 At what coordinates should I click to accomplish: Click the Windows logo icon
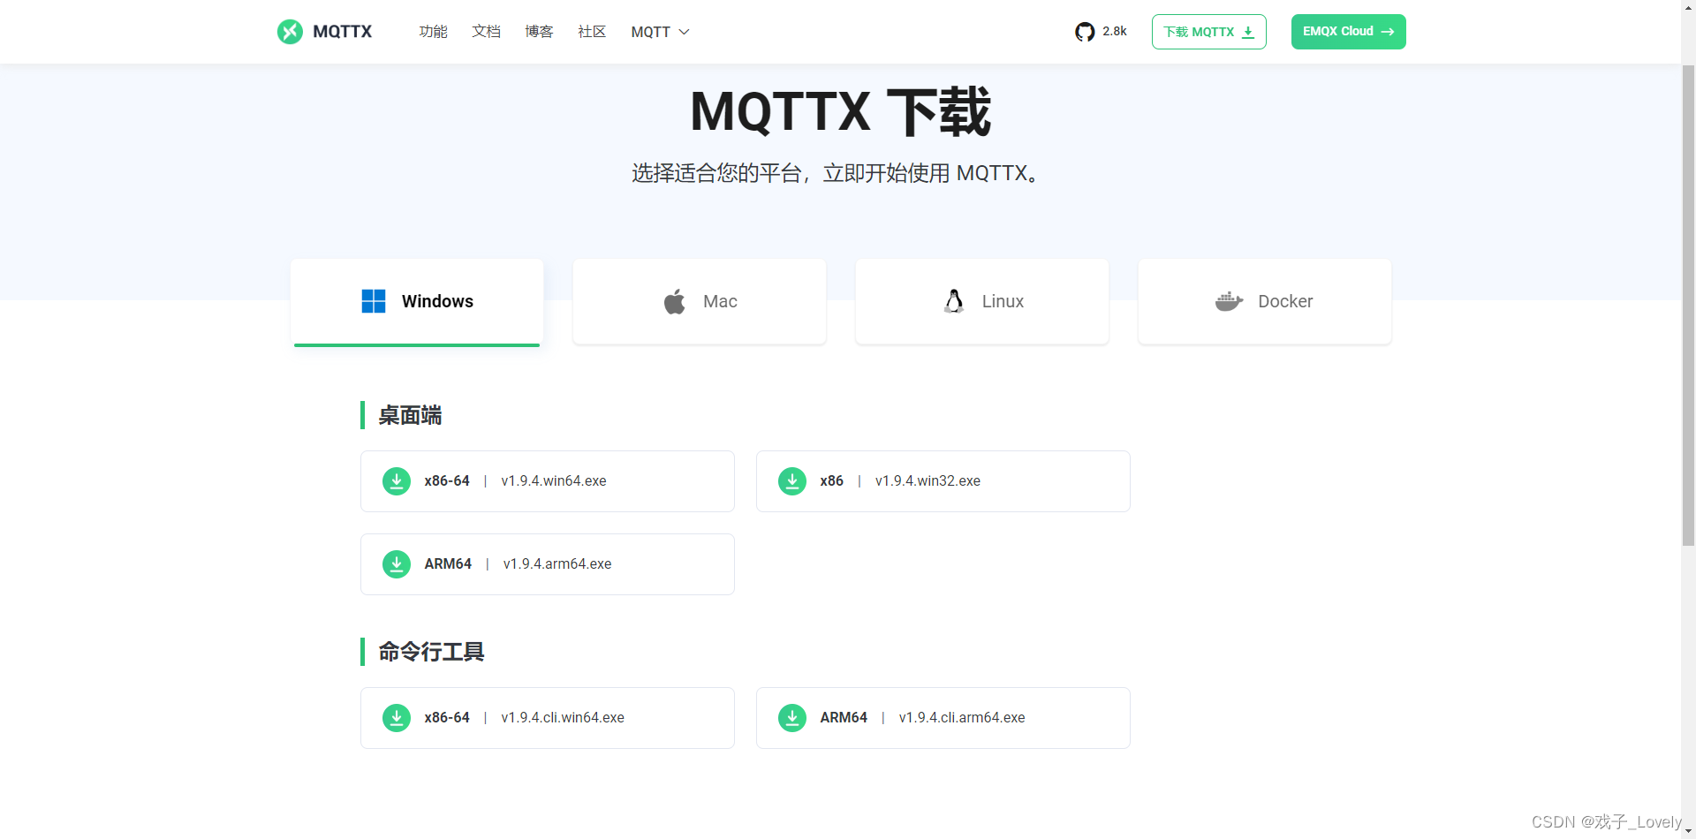tap(373, 300)
